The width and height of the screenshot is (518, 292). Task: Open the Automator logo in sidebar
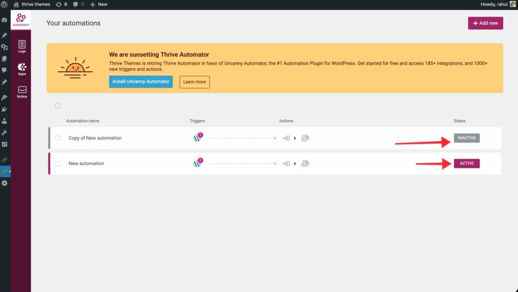point(21,20)
